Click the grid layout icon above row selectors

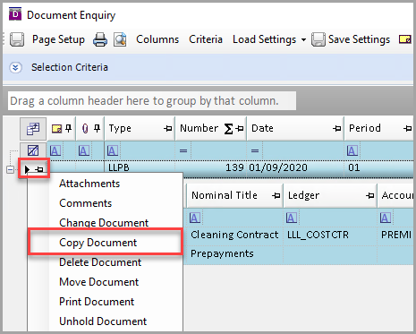33,129
